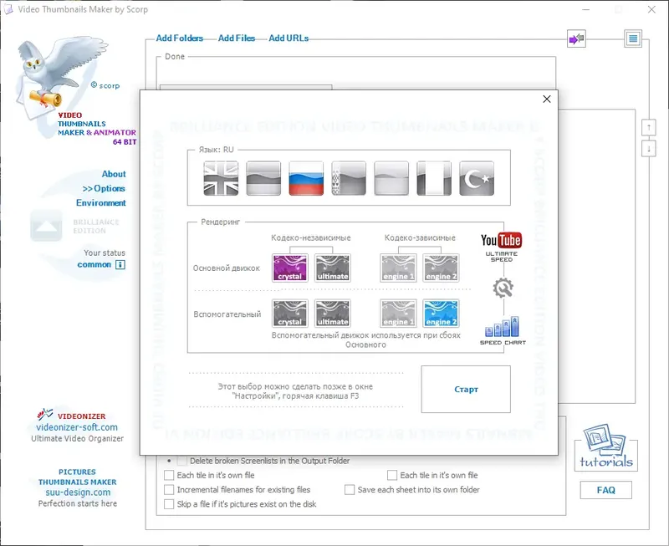Select the UK flag for English language
This screenshot has width=669, height=546.
221,178
